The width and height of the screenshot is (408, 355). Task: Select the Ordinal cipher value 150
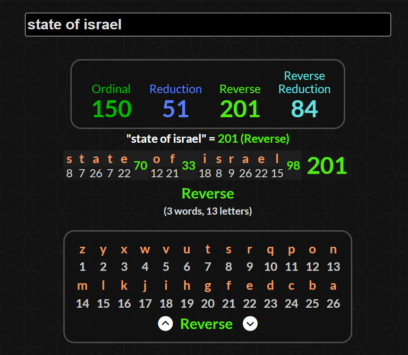point(112,109)
